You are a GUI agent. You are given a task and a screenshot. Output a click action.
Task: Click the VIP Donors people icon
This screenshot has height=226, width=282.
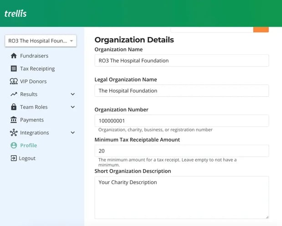pyautogui.click(x=14, y=81)
